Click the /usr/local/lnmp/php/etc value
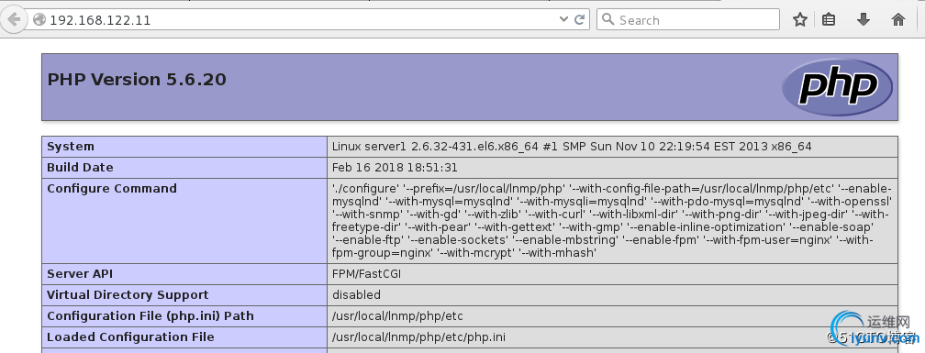Image resolution: width=925 pixels, height=353 pixels. click(x=397, y=316)
